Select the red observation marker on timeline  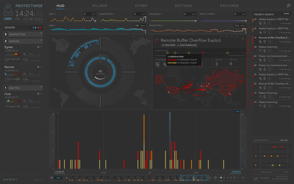[202, 53]
